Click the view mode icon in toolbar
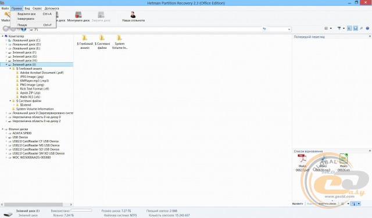Image resolution: width=372 pixels, height=218 pixels. (x=326, y=28)
